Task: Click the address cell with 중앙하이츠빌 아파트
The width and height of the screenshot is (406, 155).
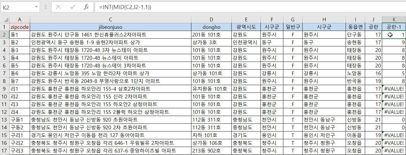Action: coord(111,151)
